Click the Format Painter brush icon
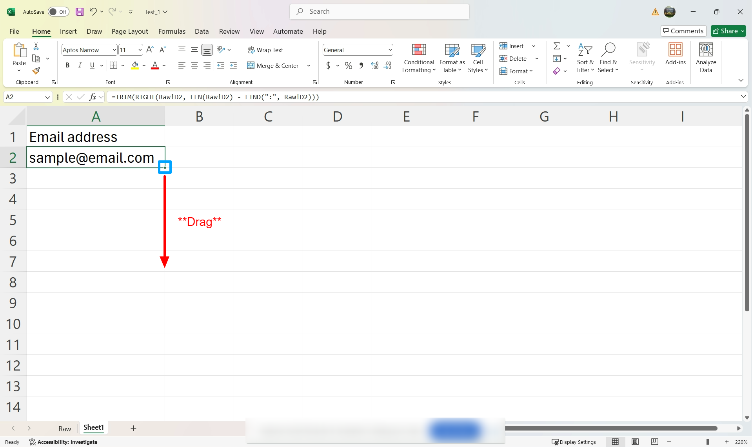This screenshot has height=447, width=752. pyautogui.click(x=36, y=71)
